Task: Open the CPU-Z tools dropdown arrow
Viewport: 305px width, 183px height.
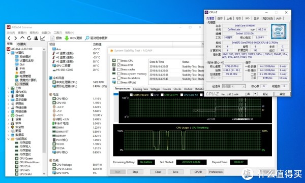Action: (255, 94)
